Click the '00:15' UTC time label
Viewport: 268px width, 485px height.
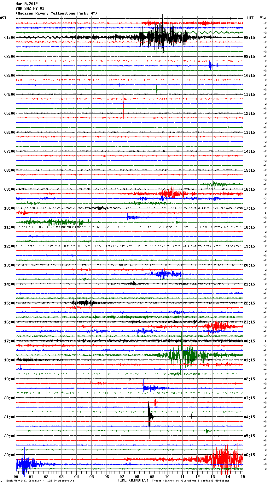pos(249,341)
